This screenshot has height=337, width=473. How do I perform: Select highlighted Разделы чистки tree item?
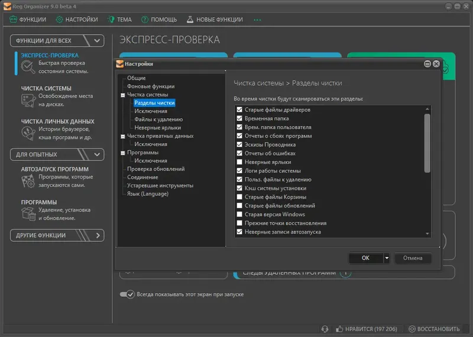[x=154, y=103]
